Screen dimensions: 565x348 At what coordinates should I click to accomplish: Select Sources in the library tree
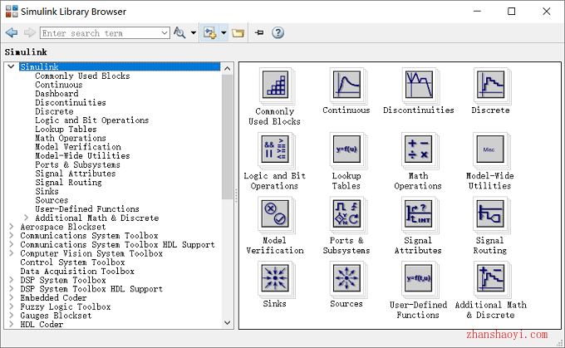click(52, 200)
